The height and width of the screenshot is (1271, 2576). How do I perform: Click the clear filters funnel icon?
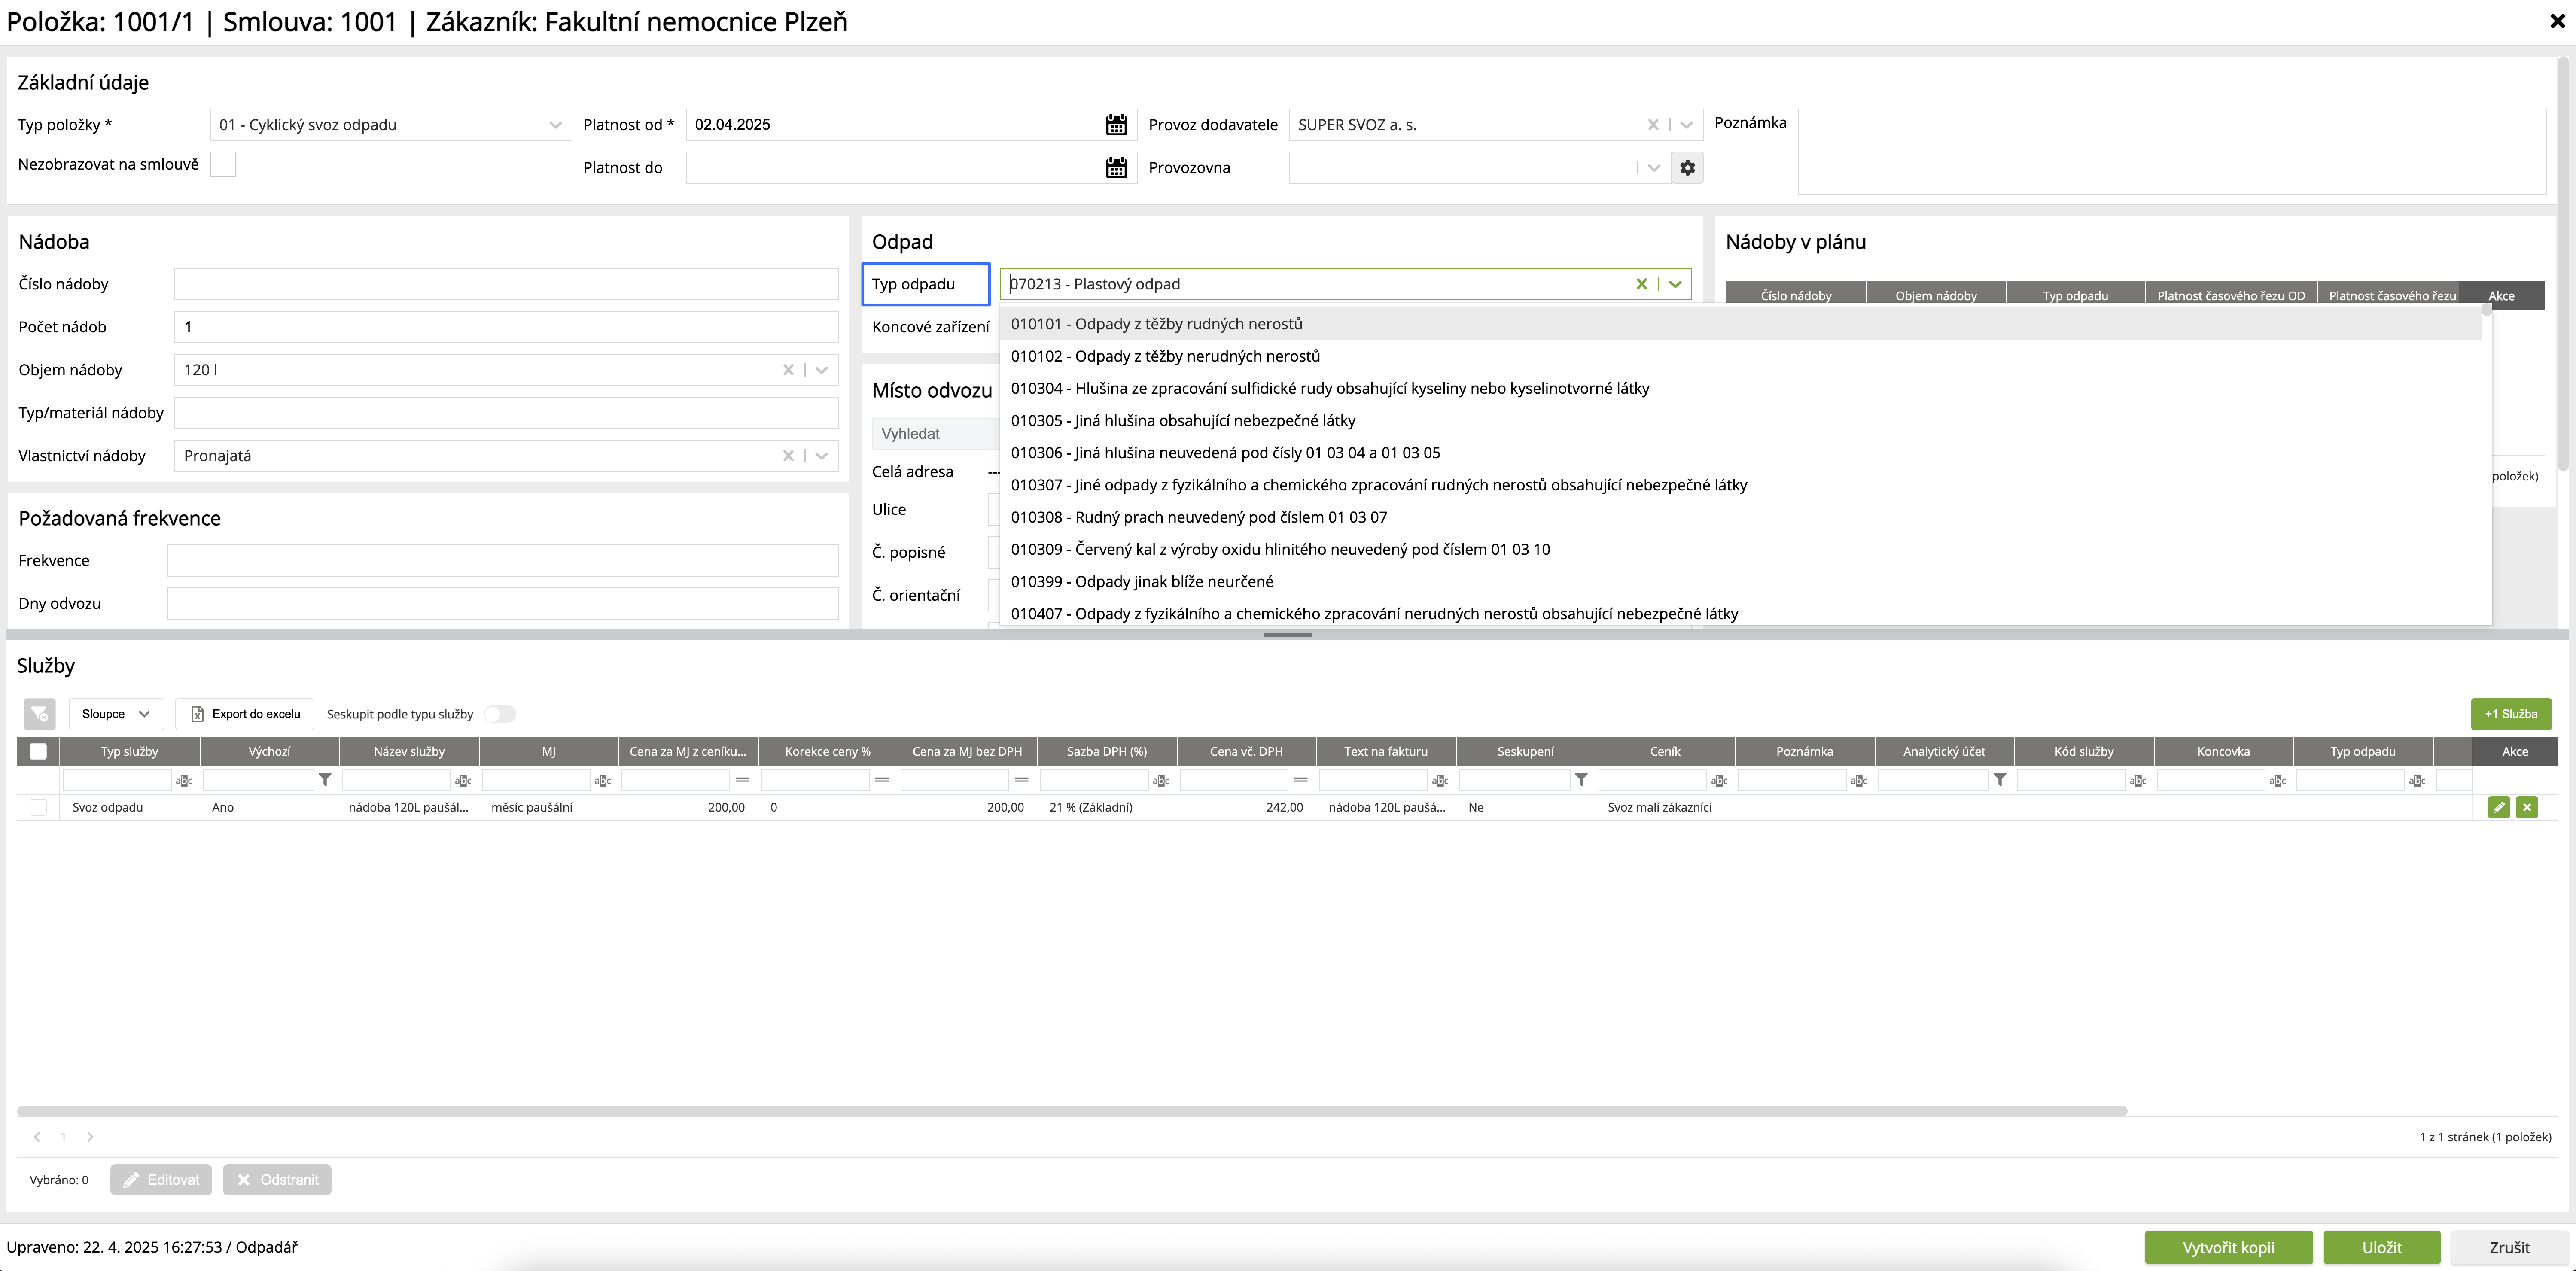point(39,714)
